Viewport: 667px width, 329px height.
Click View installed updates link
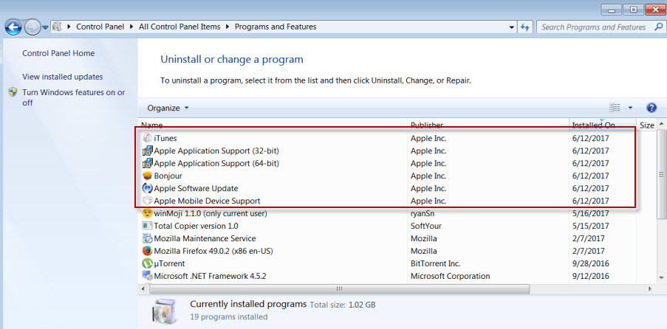pos(63,77)
